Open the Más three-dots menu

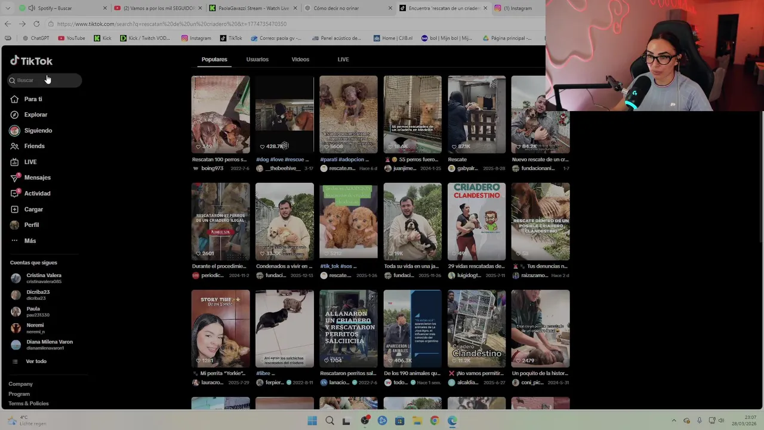14,241
